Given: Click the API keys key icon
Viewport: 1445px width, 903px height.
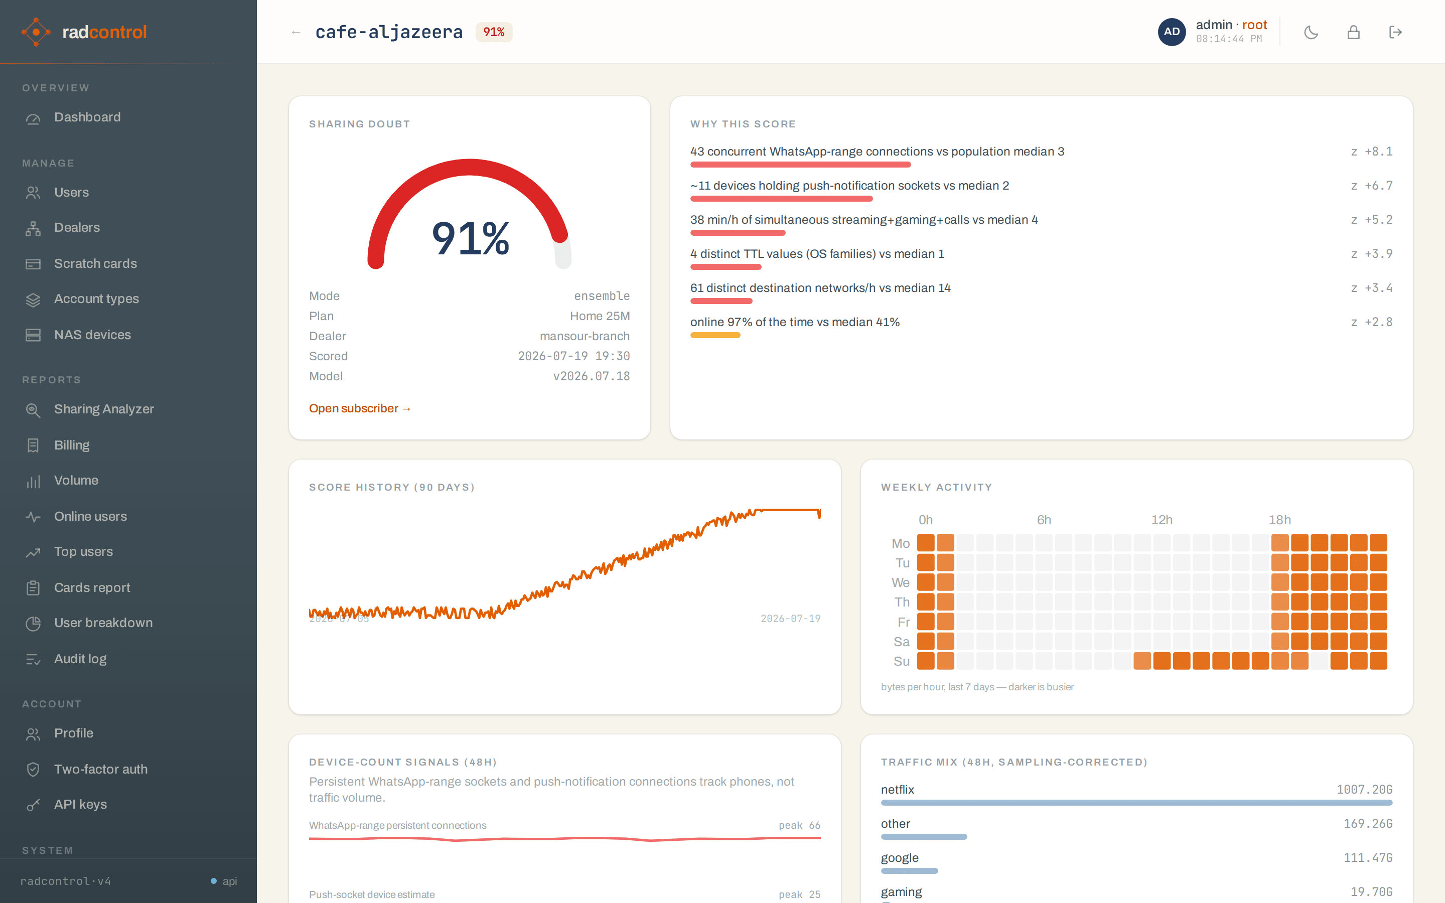Looking at the screenshot, I should 34,805.
